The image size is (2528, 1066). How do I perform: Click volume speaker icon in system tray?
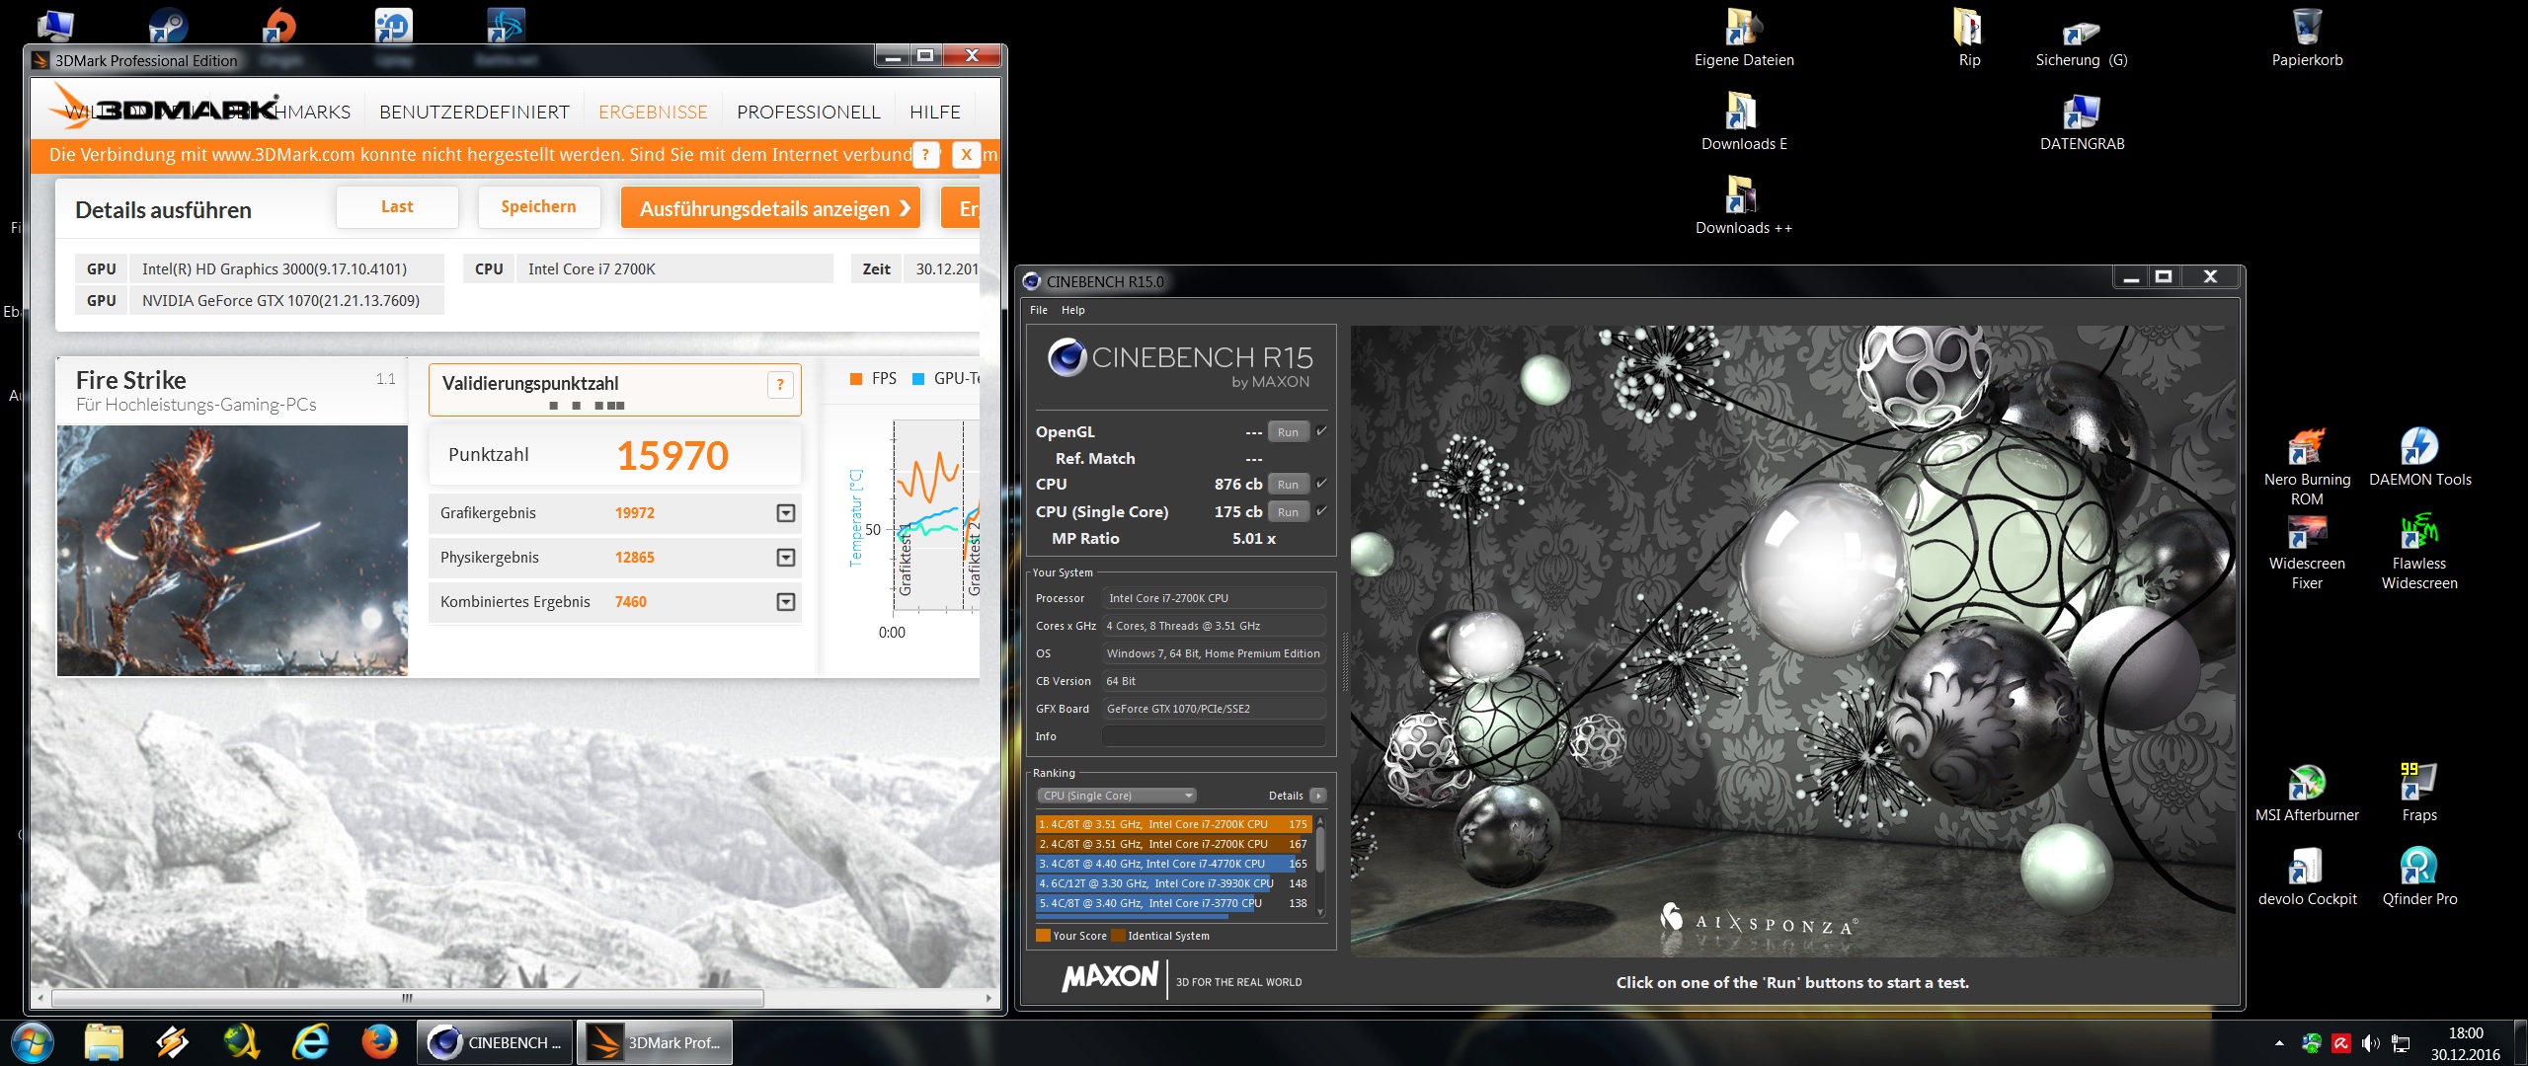coord(2370,1043)
